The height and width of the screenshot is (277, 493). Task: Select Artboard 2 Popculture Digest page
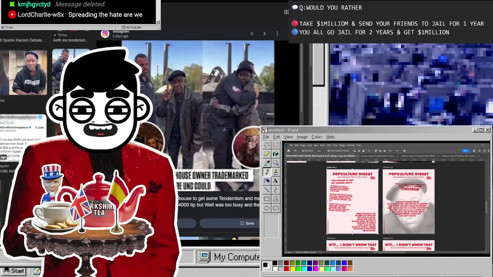point(352,201)
